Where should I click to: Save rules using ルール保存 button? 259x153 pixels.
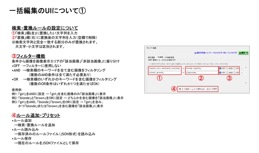211,88
